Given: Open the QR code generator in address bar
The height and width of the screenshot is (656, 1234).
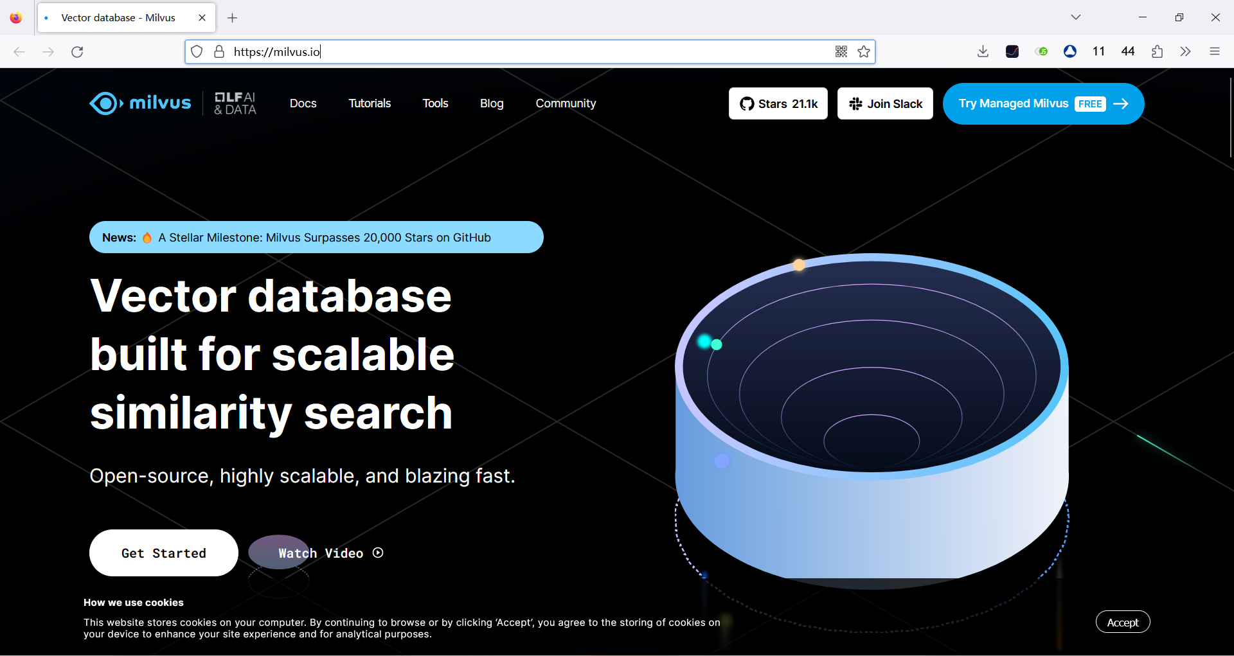Looking at the screenshot, I should tap(841, 51).
